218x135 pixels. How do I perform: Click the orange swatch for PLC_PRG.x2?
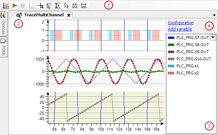pos(171,73)
